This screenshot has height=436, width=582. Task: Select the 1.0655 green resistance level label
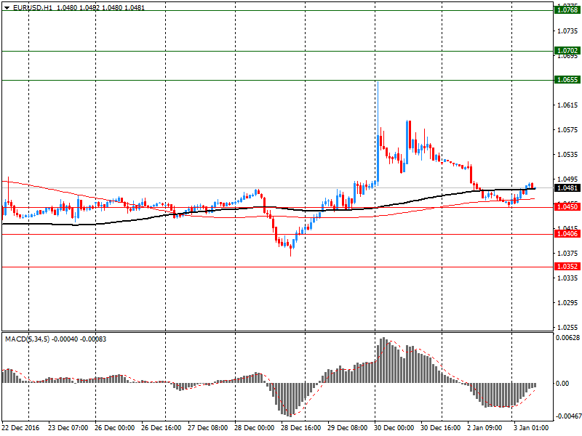pos(567,80)
